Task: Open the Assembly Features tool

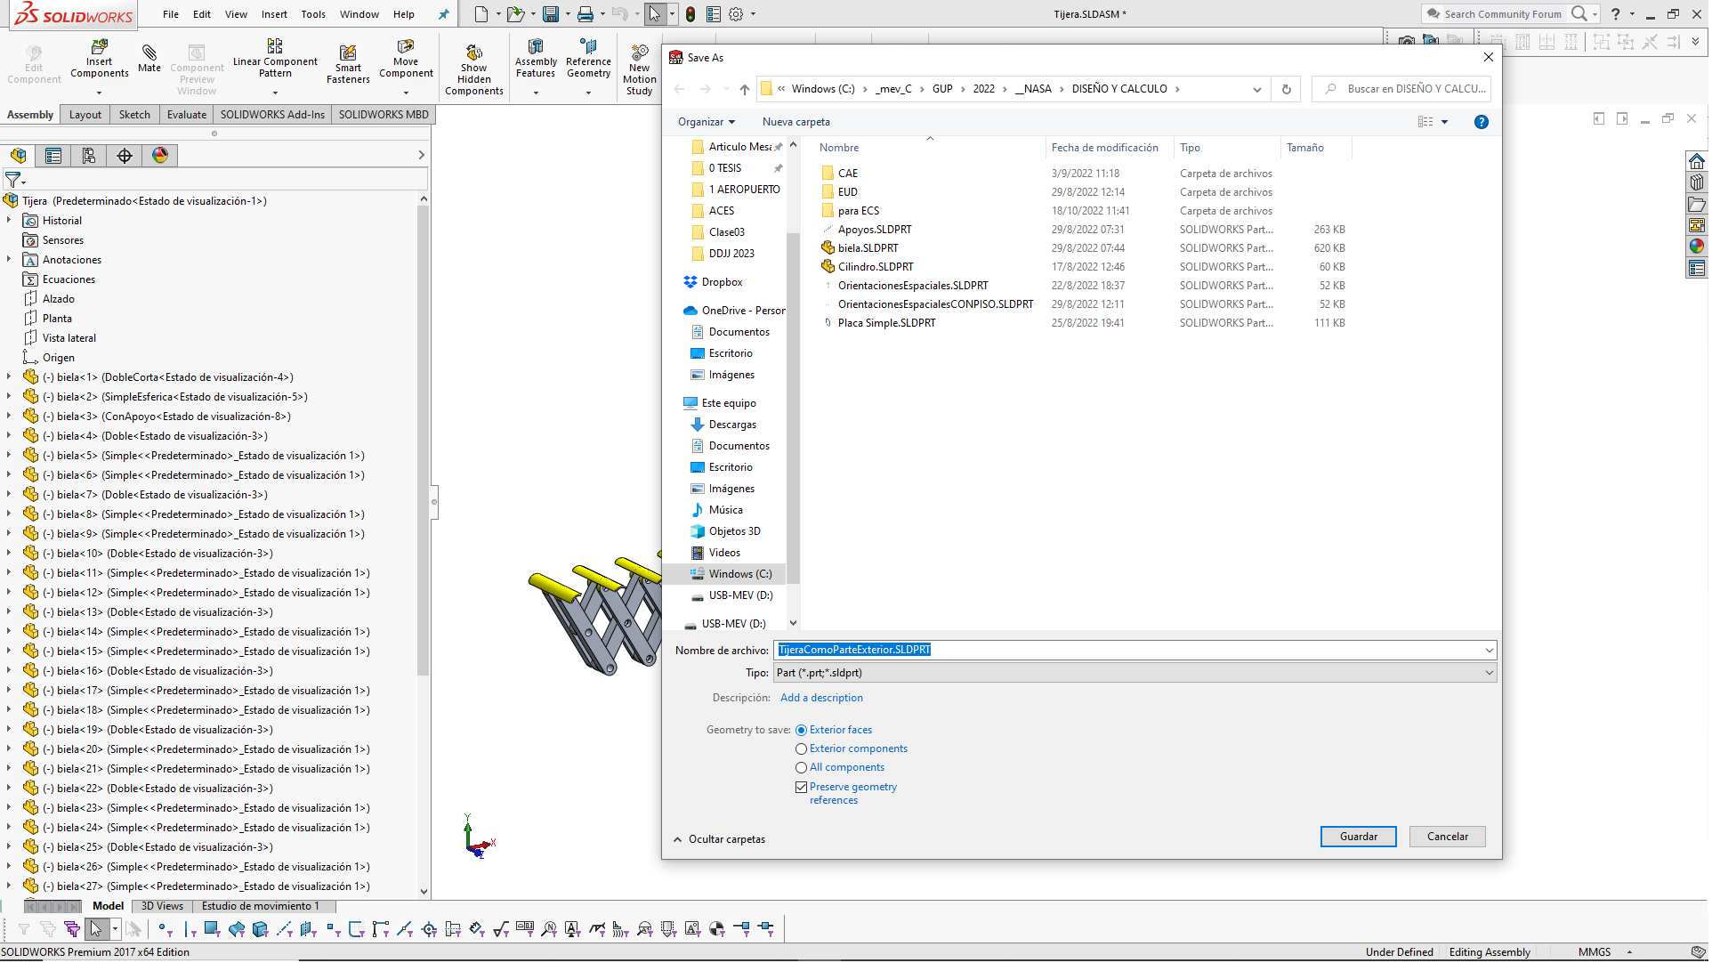Action: coord(536,46)
